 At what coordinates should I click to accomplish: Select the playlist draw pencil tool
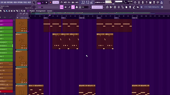(x=4, y=11)
